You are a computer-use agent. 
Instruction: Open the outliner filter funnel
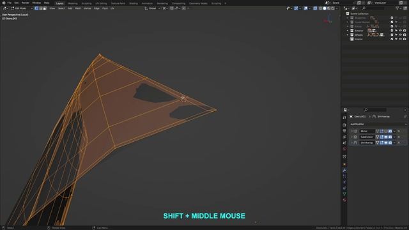(x=397, y=8)
